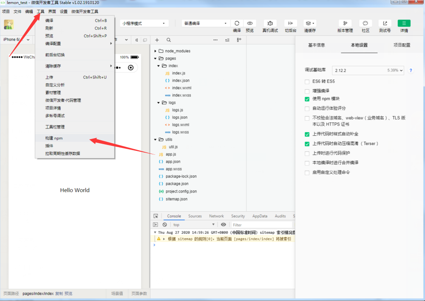The image size is (425, 301).
Task: Enable 自动运行体验评分 checkbox
Action: pos(307,108)
